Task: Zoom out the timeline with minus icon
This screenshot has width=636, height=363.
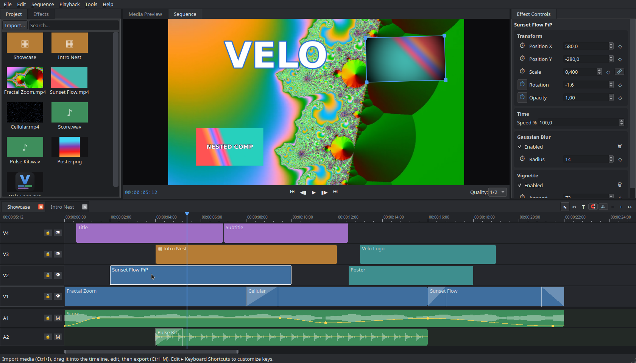Action: [x=613, y=207]
